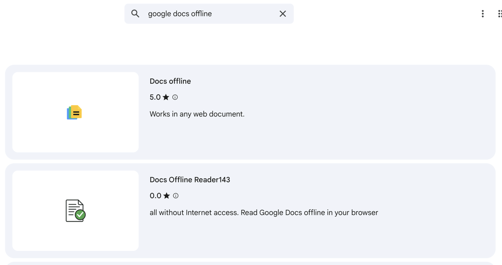Click the star next to 0.0 rating
The height and width of the screenshot is (265, 502).
coord(167,196)
